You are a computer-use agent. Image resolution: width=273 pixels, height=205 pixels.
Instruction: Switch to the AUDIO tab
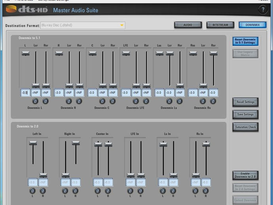tap(188, 25)
